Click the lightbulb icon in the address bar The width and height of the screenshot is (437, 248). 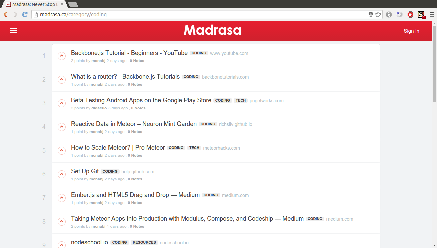(371, 14)
